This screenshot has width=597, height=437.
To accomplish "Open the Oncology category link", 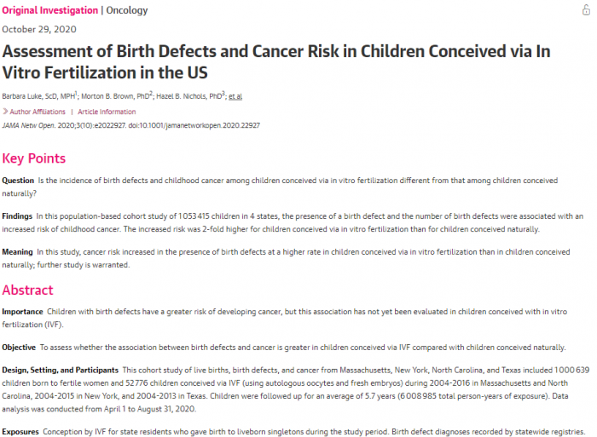I will [126, 10].
